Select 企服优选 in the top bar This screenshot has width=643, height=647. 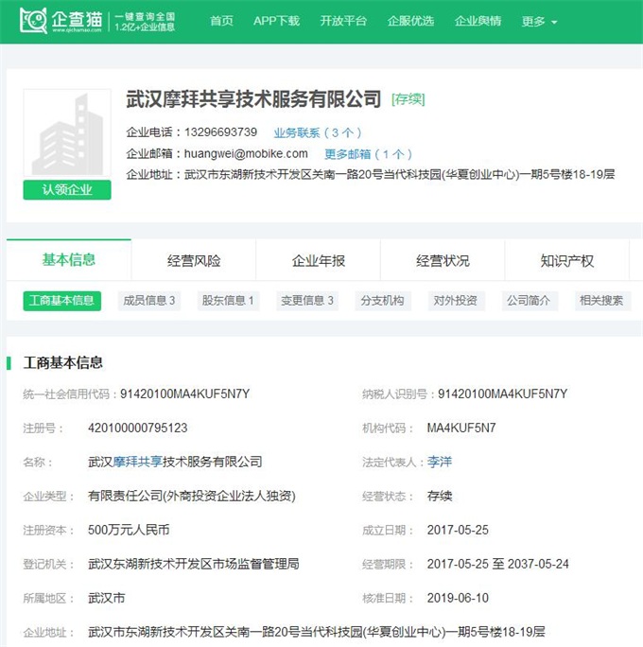click(x=410, y=21)
